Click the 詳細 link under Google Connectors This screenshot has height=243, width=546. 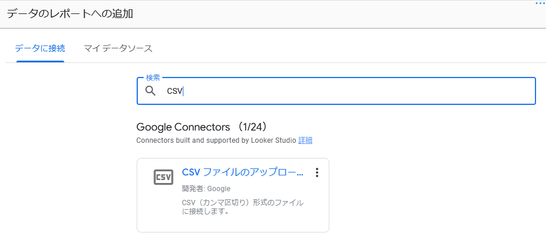point(305,140)
